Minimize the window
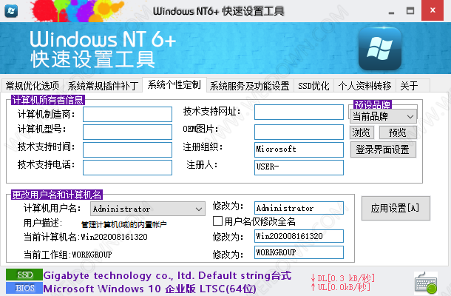 click(x=391, y=11)
